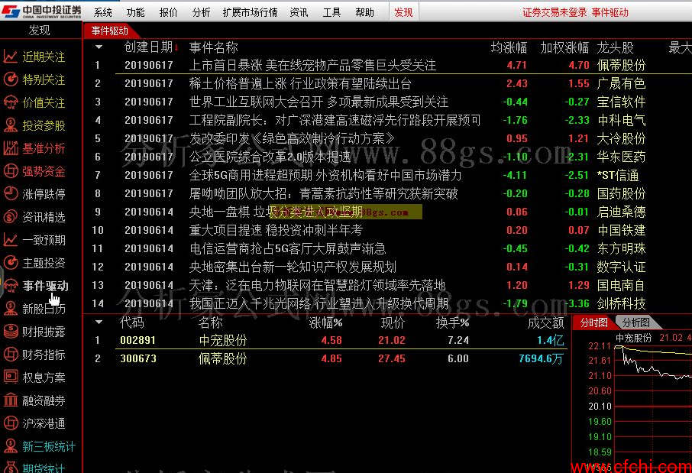The image size is (692, 473).
Task: Click leading stock 广晟有色
Action: coord(621,83)
